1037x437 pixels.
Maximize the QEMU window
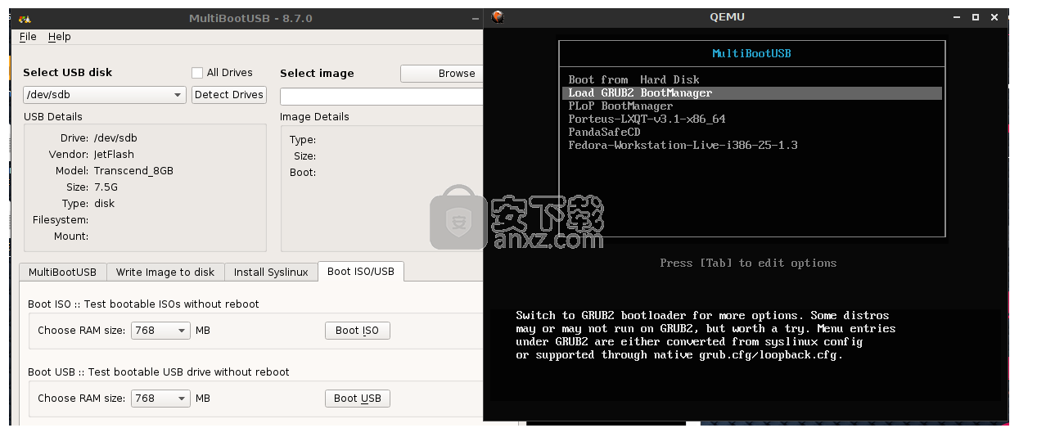pos(976,16)
